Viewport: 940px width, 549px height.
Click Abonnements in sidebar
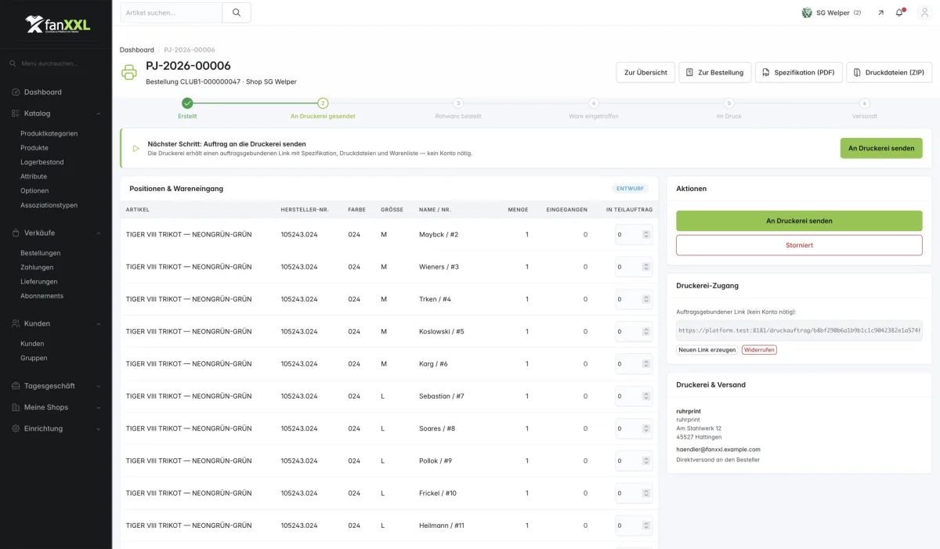(x=42, y=296)
